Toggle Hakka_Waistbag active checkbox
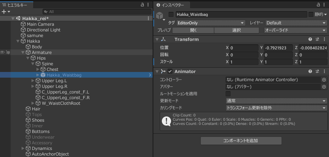This screenshot has width=329, height=157. 171,14
